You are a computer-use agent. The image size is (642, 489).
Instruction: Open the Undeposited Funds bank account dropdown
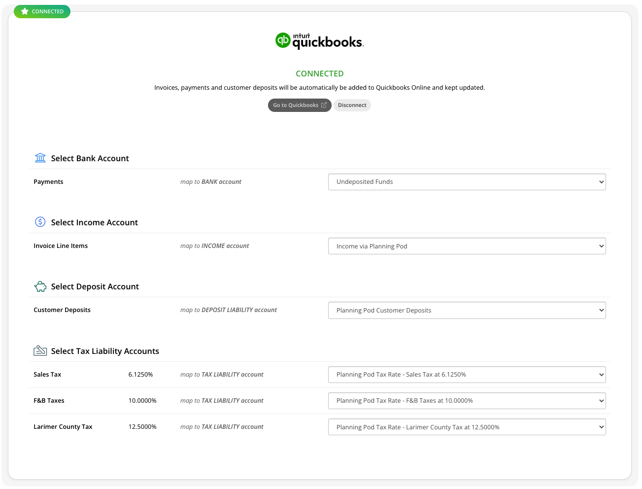467,182
